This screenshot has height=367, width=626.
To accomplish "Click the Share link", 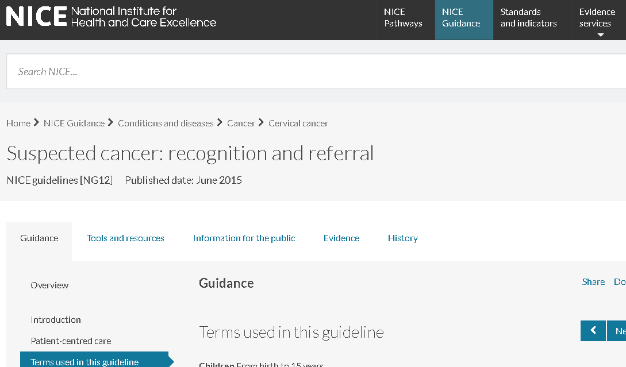I will click(593, 281).
